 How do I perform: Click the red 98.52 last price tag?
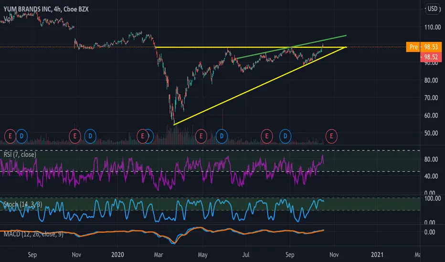point(431,57)
